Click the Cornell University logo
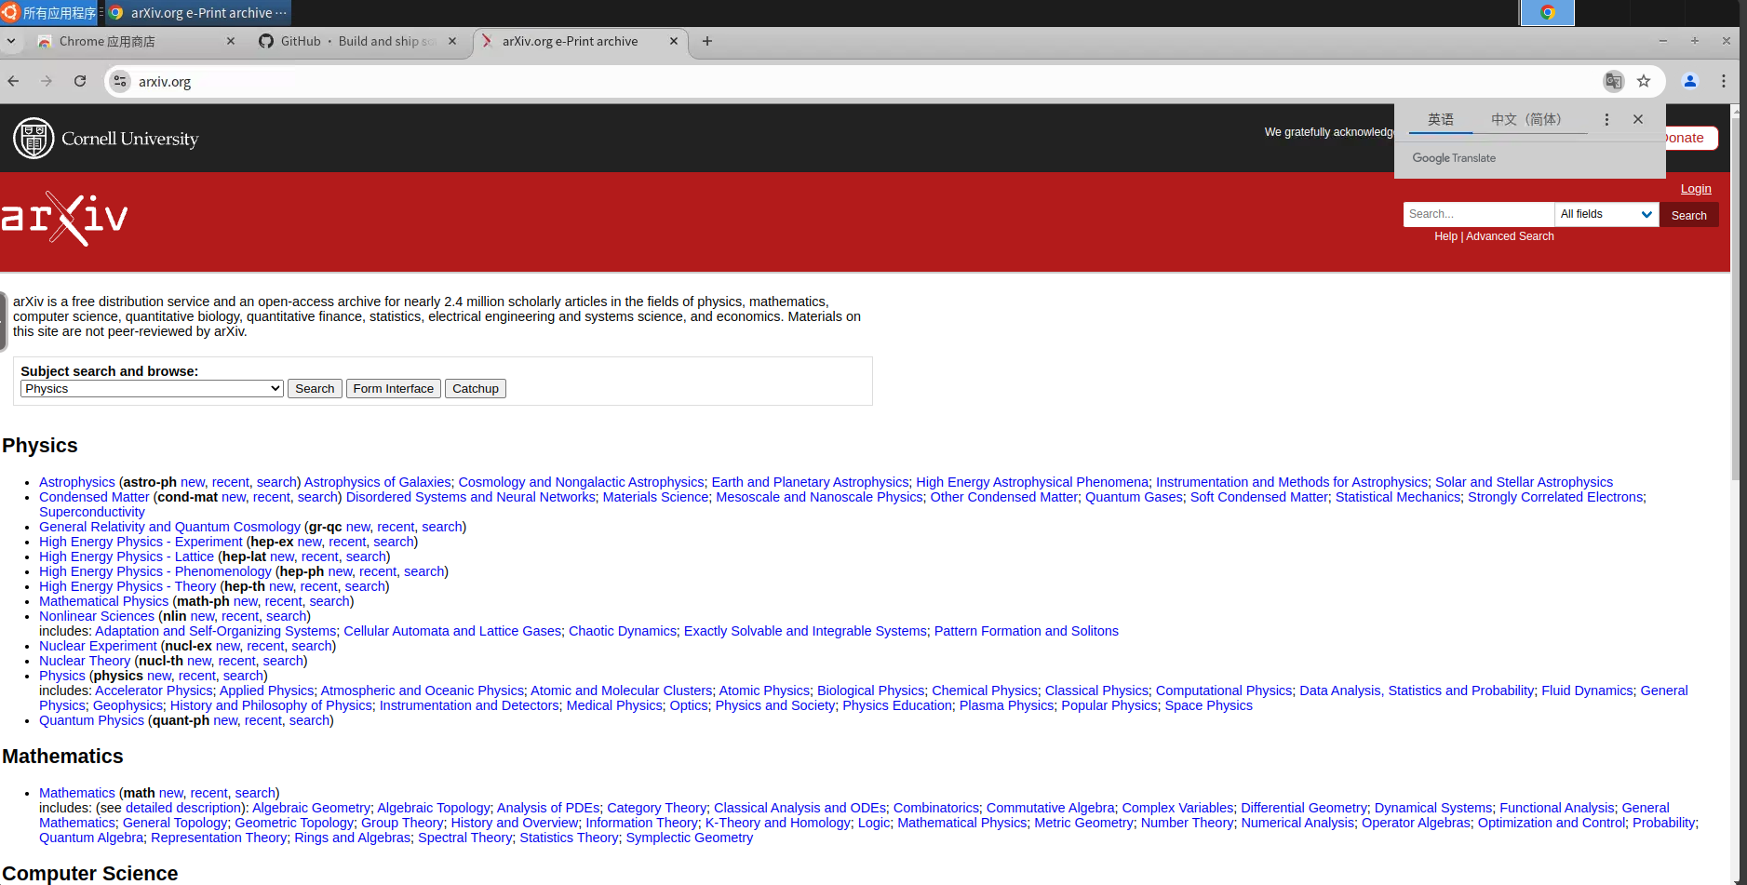Viewport: 1747px width, 885px height. coord(106,139)
